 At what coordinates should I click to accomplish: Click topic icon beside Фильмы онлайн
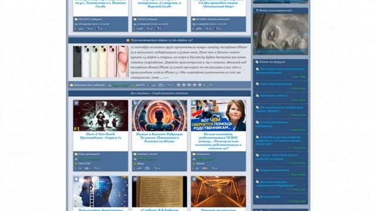(257, 197)
